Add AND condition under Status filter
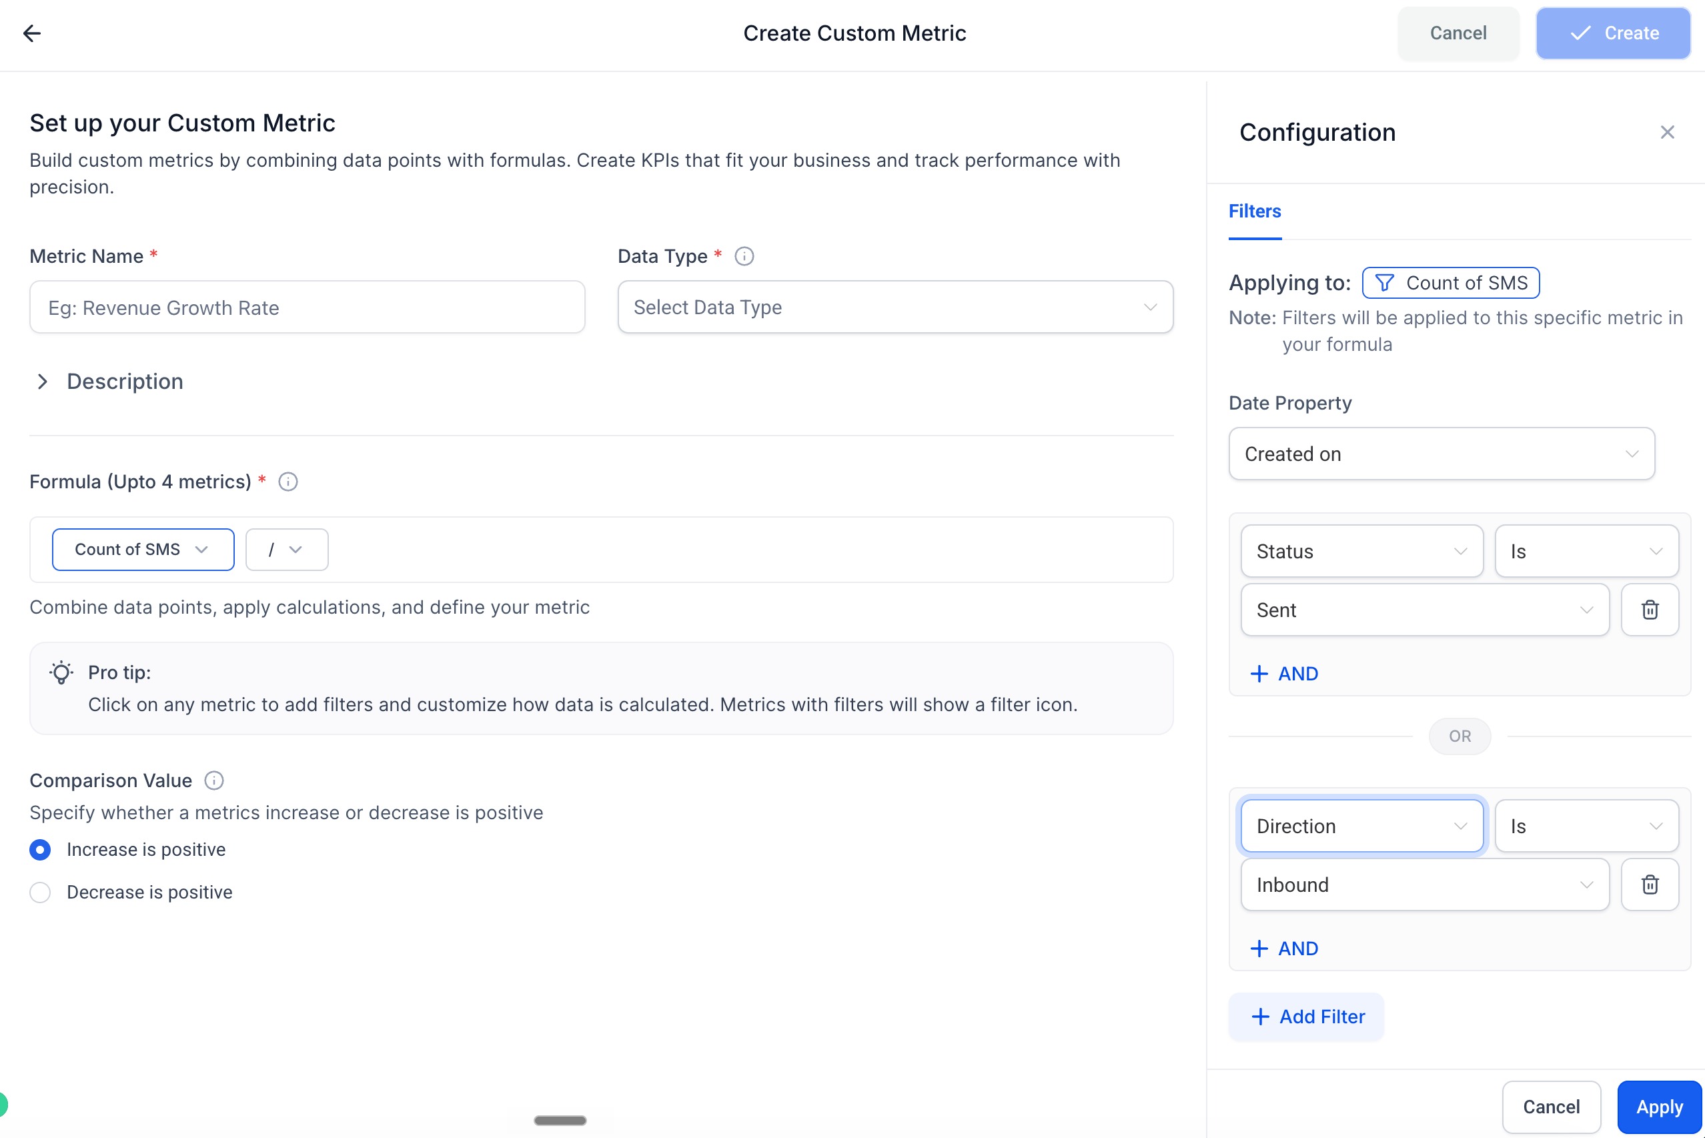 coord(1284,674)
